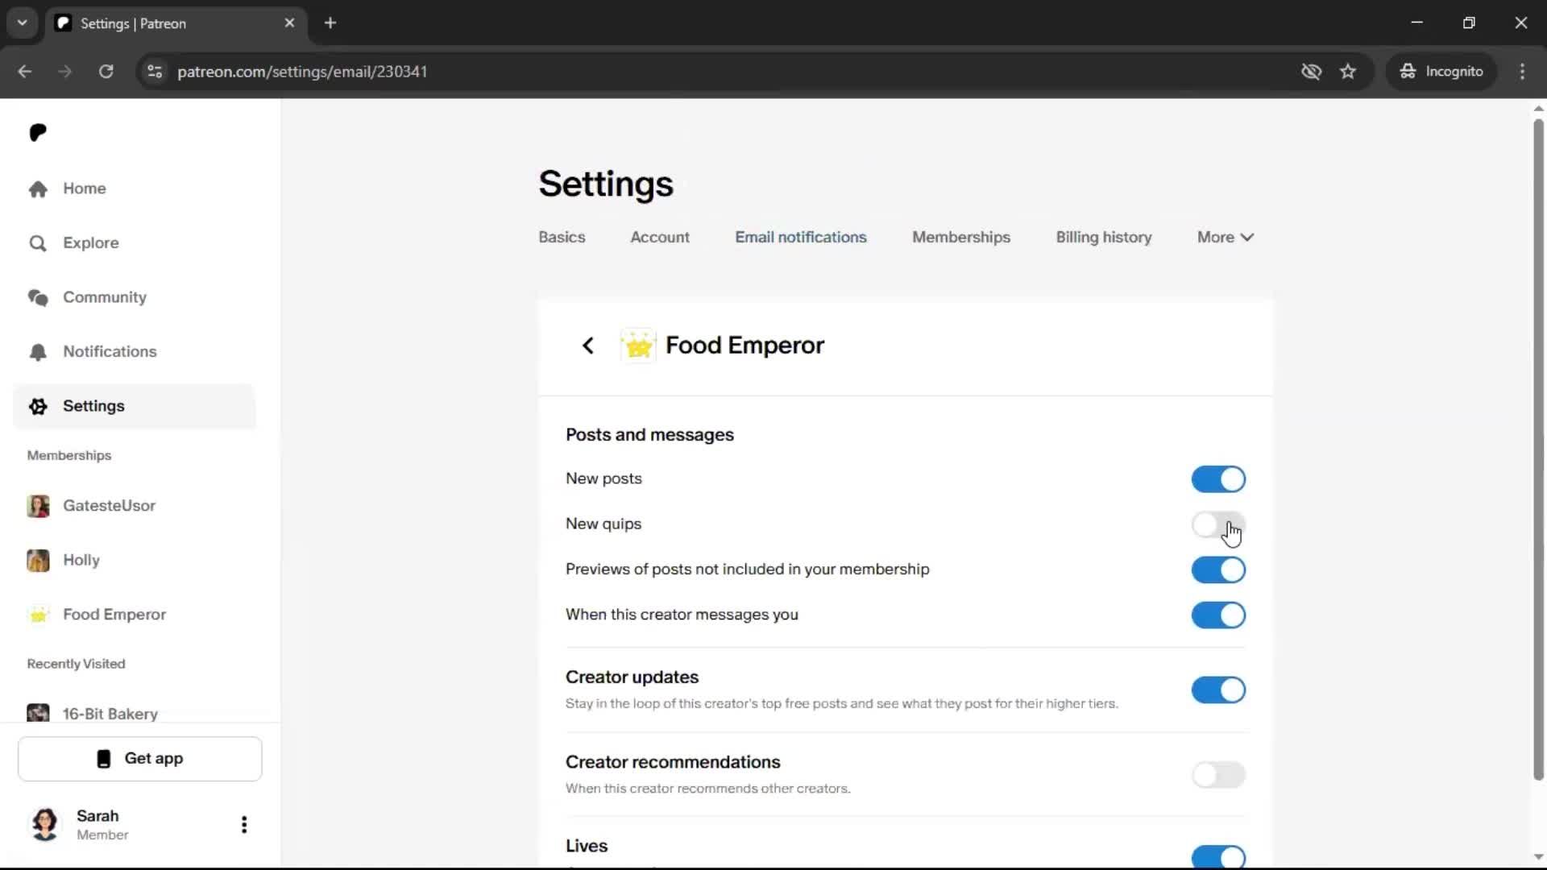Click the Notifications bell icon

click(38, 352)
